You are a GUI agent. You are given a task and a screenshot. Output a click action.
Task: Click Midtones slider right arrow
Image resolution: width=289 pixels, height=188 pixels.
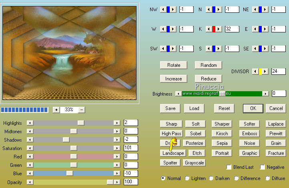pos(117,131)
